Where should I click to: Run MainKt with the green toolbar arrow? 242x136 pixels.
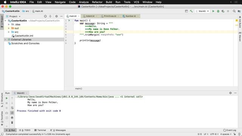(213, 11)
